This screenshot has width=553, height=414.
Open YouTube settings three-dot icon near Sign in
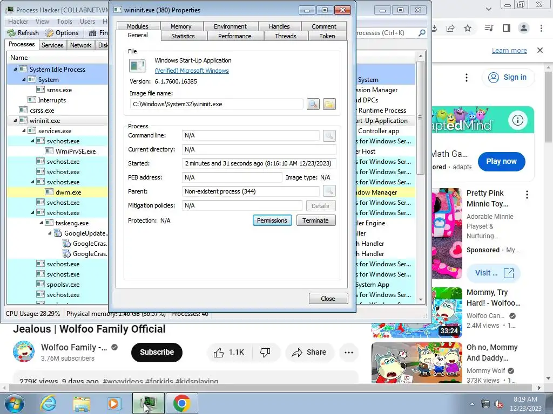tap(467, 78)
